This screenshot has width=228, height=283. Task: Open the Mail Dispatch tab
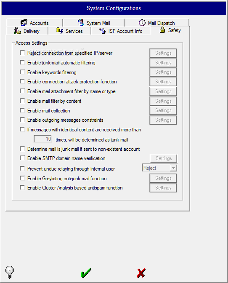[x=157, y=23]
